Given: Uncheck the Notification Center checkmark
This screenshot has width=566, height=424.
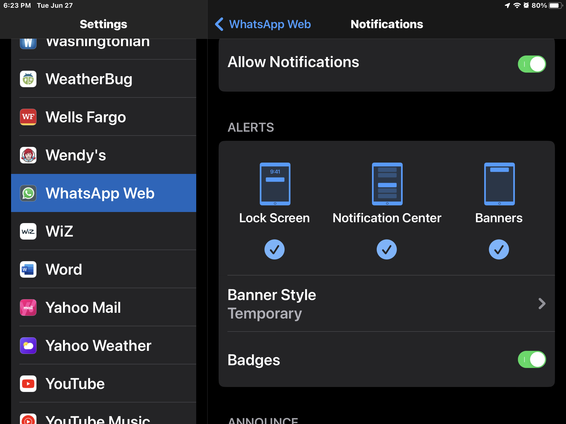Looking at the screenshot, I should pos(387,250).
